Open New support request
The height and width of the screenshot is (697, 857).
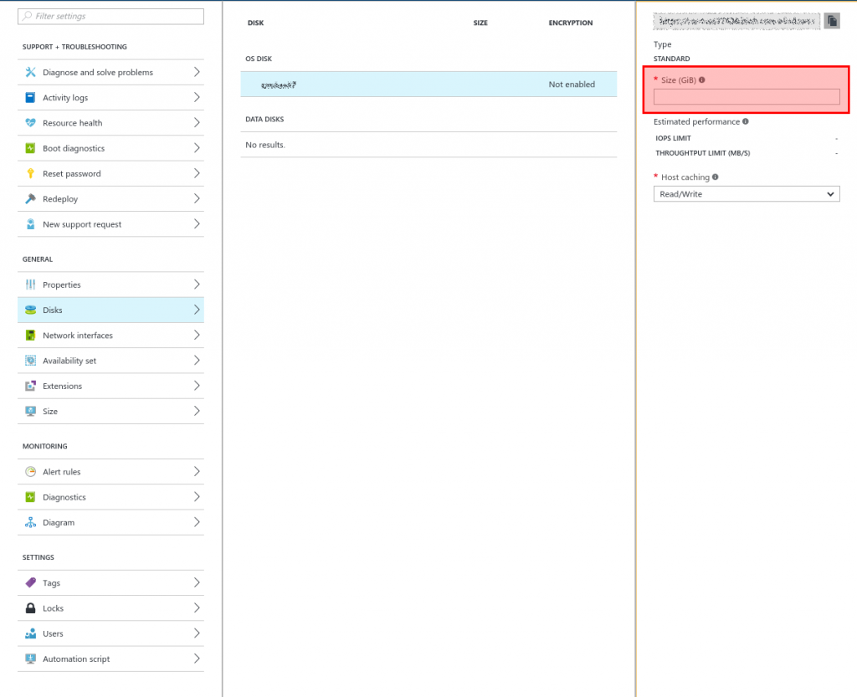pyautogui.click(x=82, y=224)
